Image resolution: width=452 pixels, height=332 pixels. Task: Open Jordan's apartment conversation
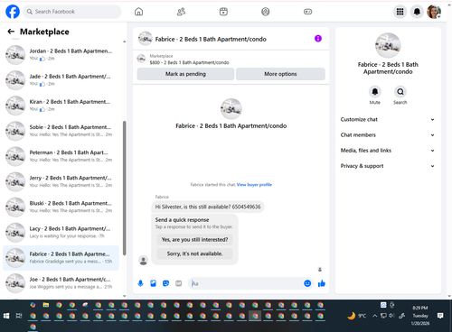(61, 55)
